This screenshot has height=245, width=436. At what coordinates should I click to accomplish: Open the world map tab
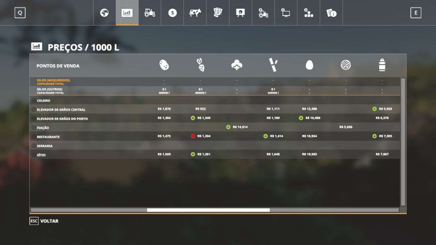(104, 13)
